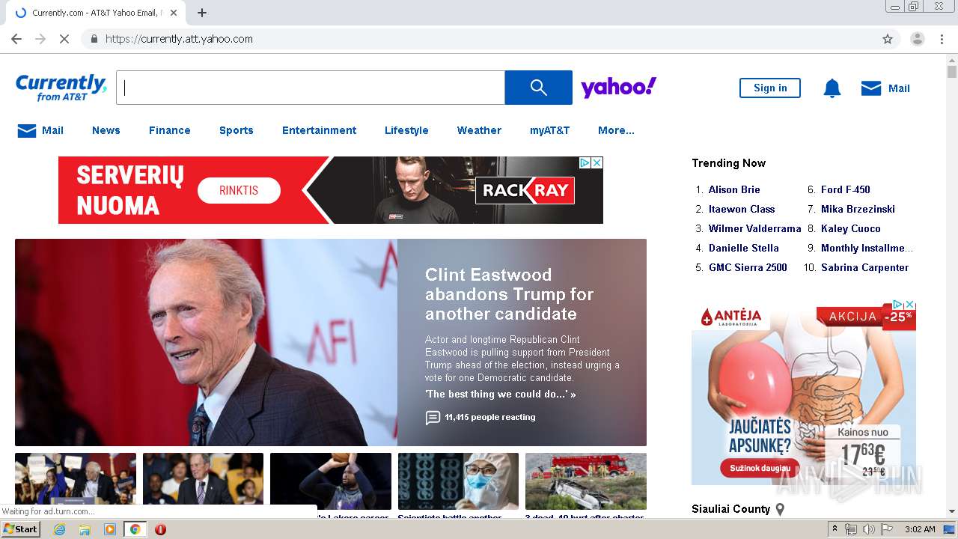Click the Sign in button
Screen dimensions: 958x539
(770, 88)
